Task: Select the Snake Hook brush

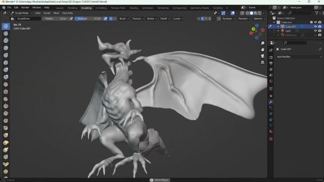Action: tap(6, 150)
